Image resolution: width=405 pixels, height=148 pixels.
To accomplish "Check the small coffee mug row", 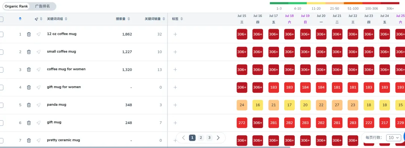I will click(x=1, y=52).
